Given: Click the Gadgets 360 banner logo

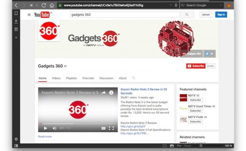Looking at the screenshot, I should [93, 39].
